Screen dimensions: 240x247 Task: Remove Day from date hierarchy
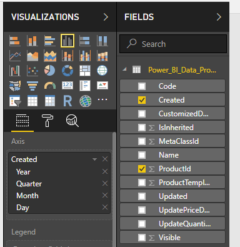[x=105, y=207]
